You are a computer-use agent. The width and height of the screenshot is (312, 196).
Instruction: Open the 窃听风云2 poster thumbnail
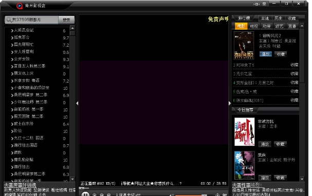click(244, 45)
